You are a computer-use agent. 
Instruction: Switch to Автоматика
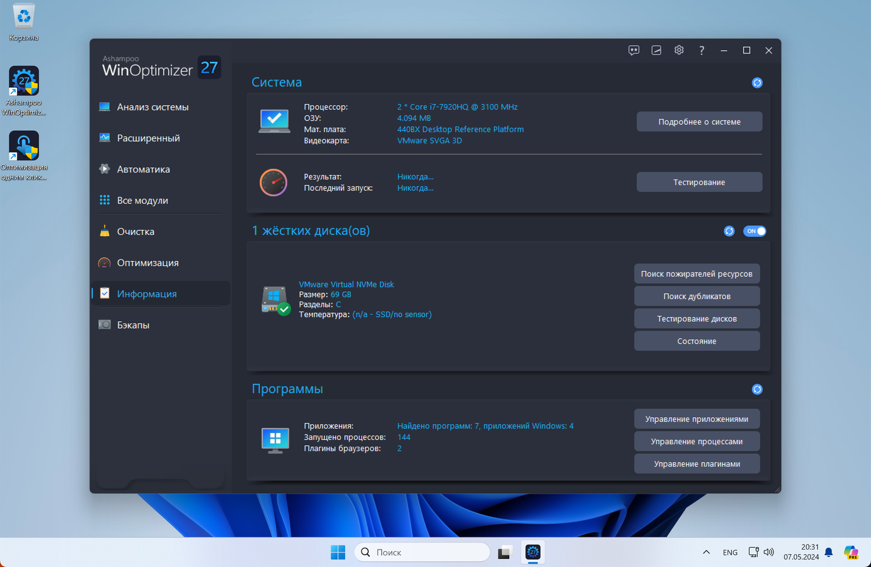pos(161,169)
